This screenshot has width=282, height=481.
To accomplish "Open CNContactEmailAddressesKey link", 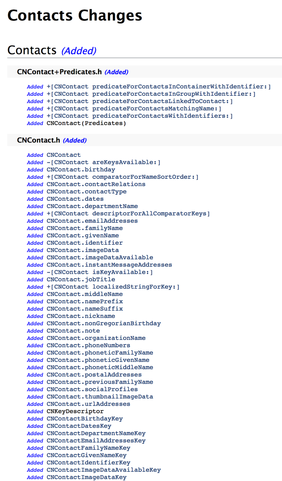I will coord(96,440).
